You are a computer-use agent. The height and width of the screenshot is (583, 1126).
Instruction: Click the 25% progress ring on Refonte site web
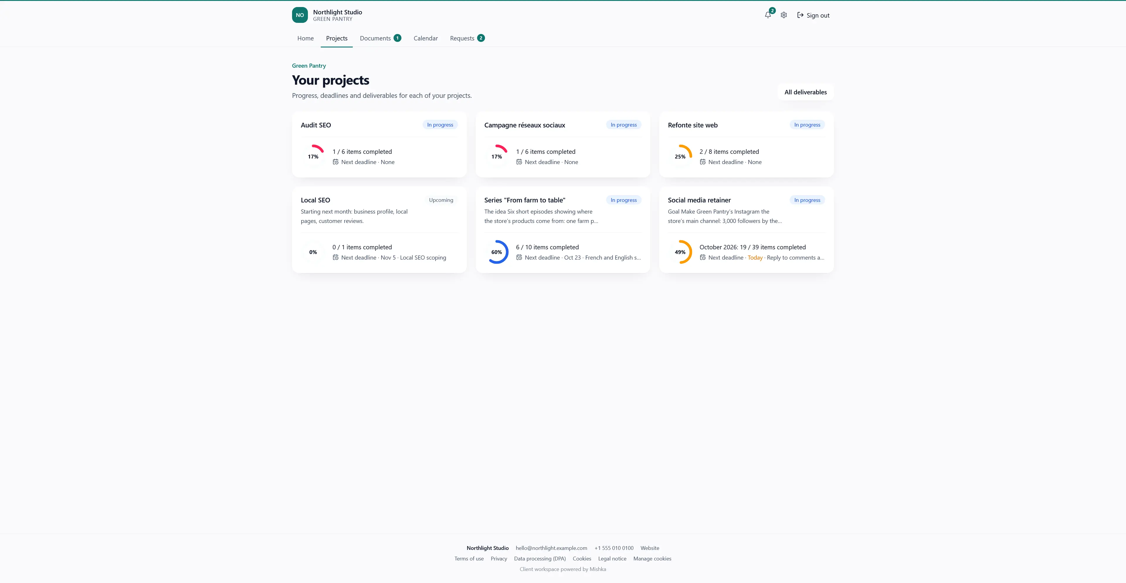[x=680, y=156]
